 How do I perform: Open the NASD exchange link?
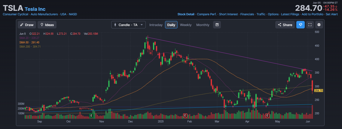73,14
